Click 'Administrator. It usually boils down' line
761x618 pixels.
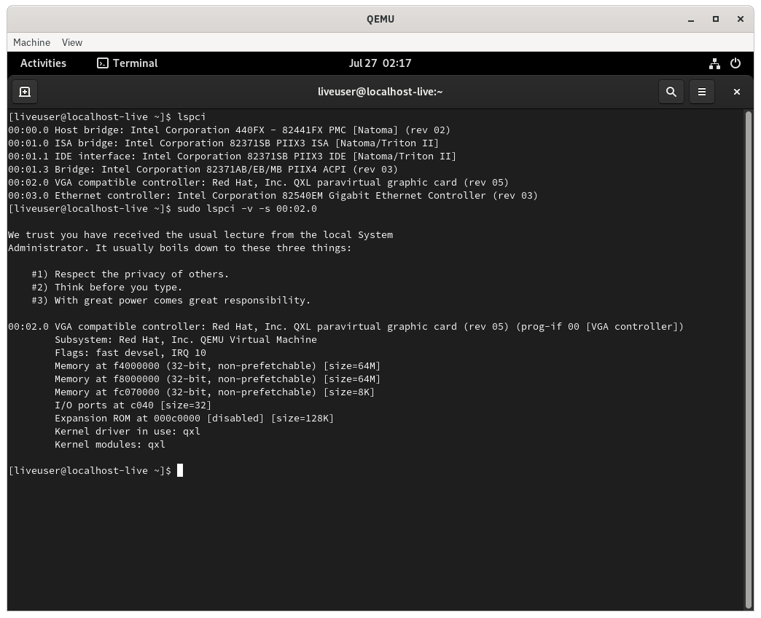[179, 247]
